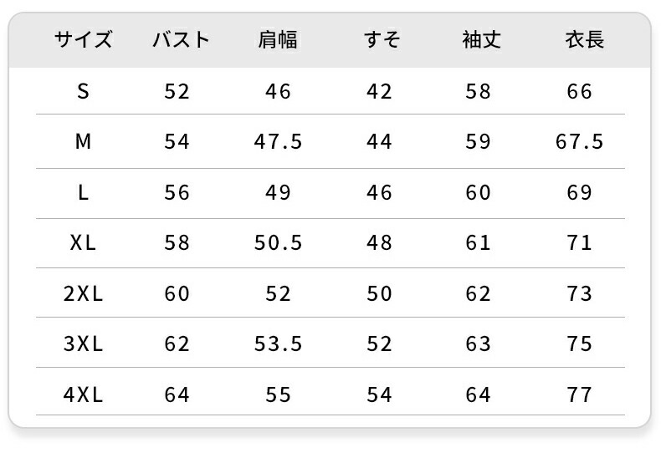Select the XL size row label

tap(83, 243)
